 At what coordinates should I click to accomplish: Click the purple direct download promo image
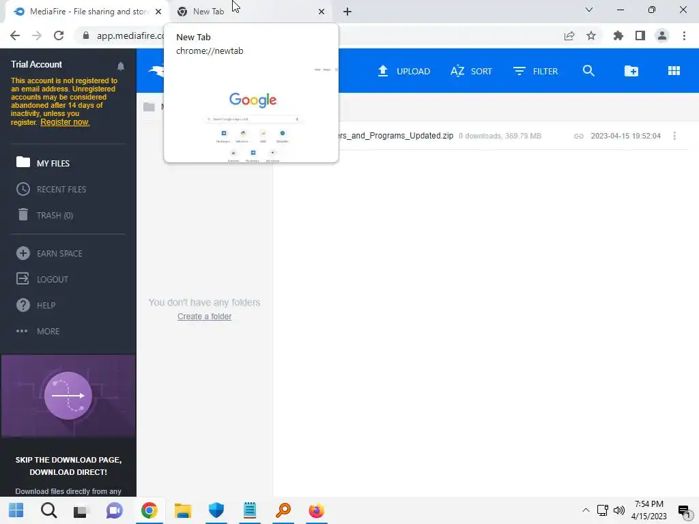point(68,396)
